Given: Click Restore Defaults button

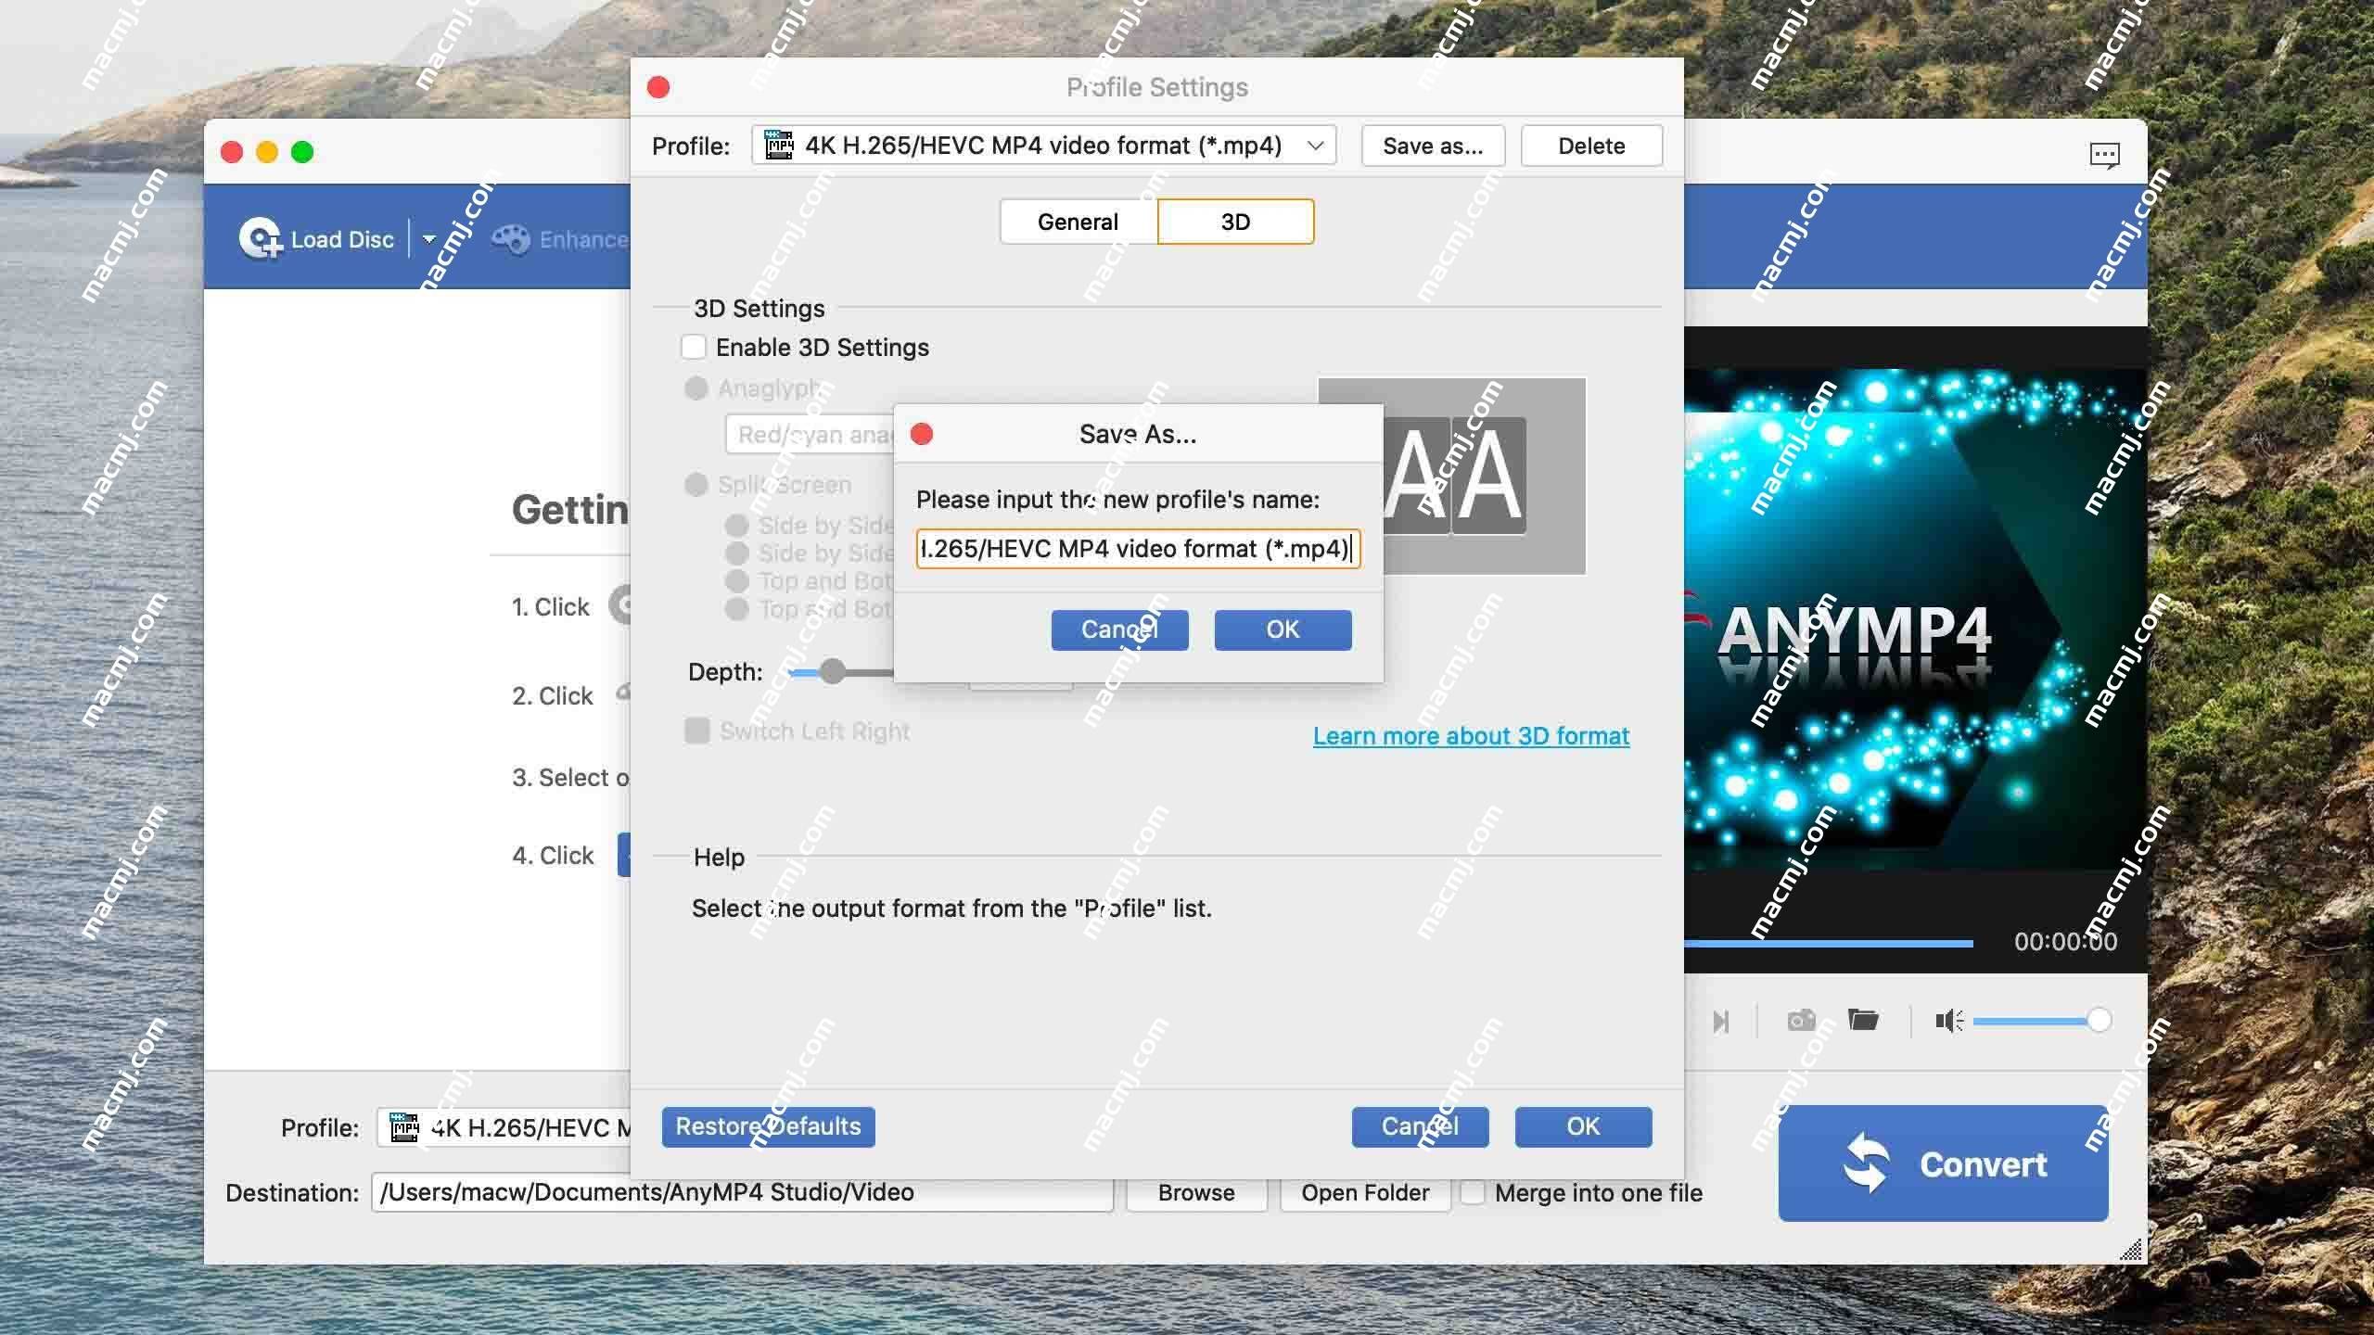Looking at the screenshot, I should click(x=768, y=1126).
